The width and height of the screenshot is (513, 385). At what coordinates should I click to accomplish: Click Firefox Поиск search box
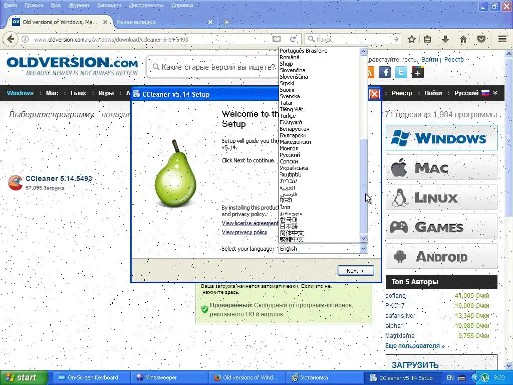(x=352, y=39)
